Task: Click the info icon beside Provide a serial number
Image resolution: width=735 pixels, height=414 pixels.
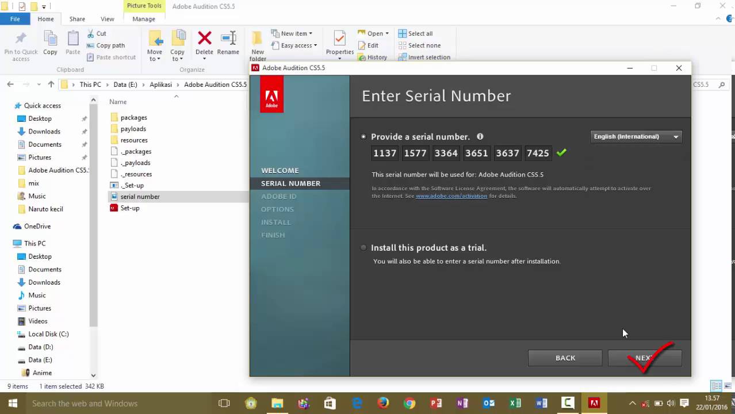Action: tap(480, 136)
